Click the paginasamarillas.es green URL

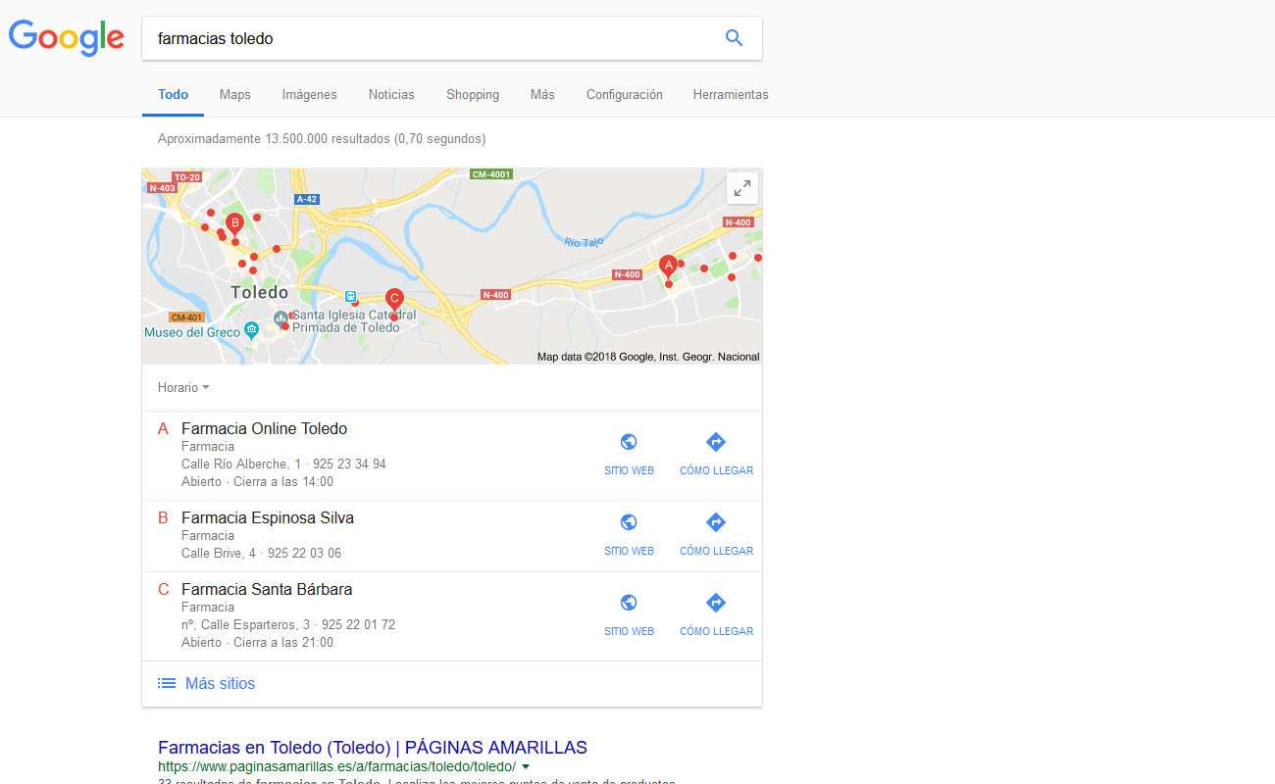click(336, 766)
